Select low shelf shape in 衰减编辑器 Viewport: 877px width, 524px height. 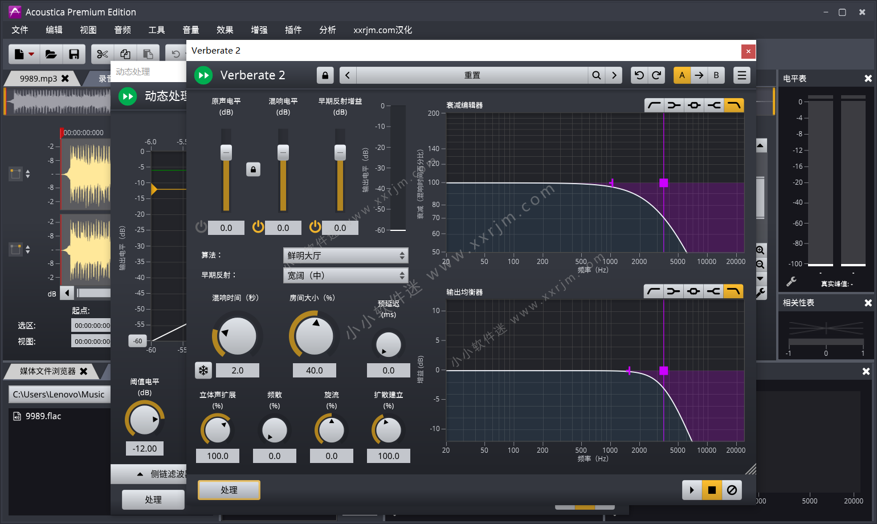(x=674, y=105)
